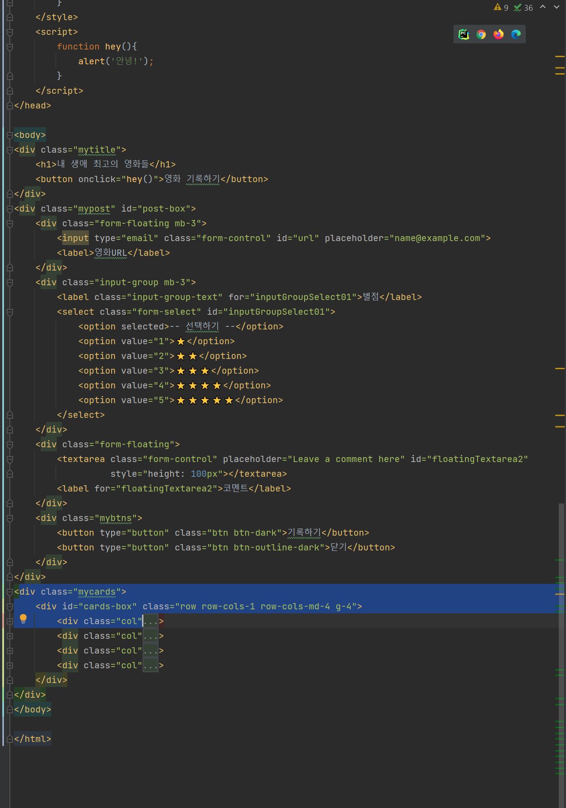Click the option value="4" line

tap(175, 385)
